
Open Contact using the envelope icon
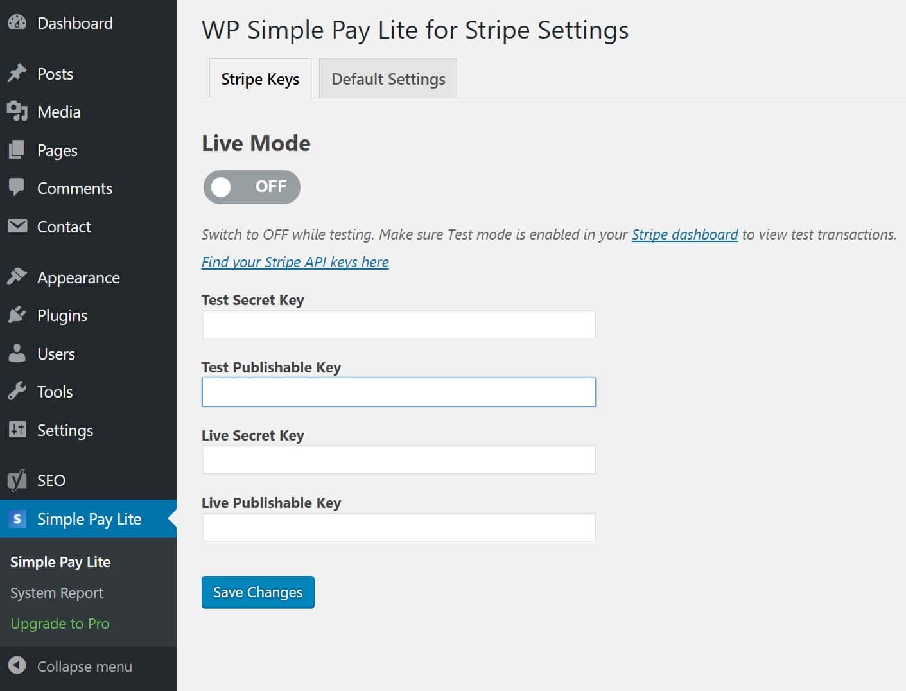point(18,226)
